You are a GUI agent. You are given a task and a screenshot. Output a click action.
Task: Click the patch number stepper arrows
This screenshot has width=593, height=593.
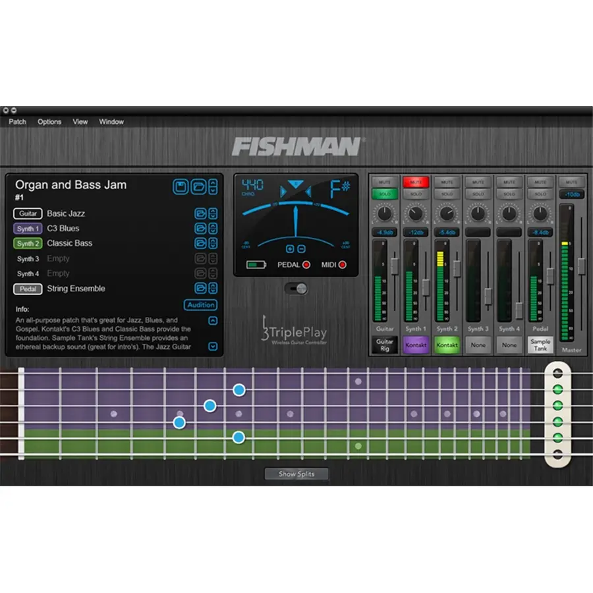tap(213, 186)
